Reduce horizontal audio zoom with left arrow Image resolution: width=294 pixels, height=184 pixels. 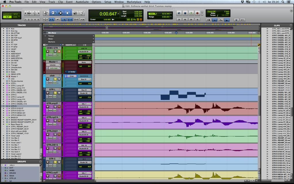coord(25,13)
